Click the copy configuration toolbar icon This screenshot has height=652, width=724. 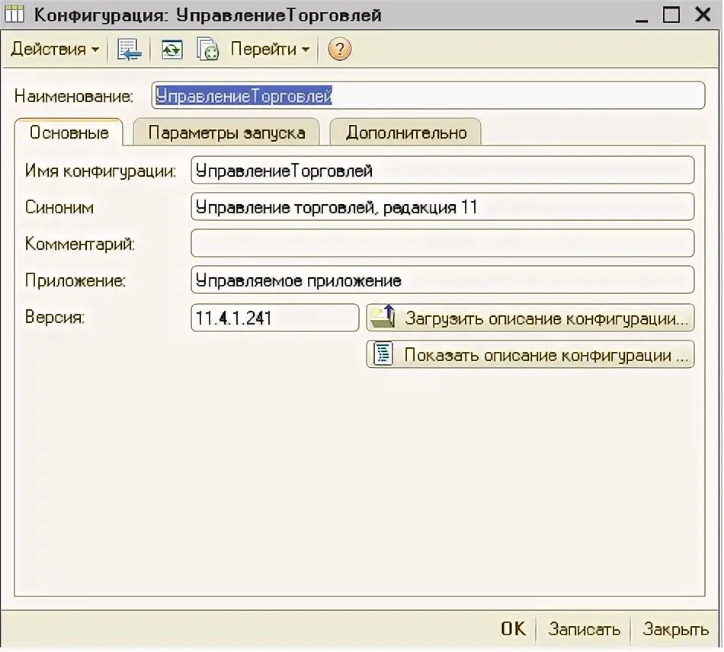point(207,50)
